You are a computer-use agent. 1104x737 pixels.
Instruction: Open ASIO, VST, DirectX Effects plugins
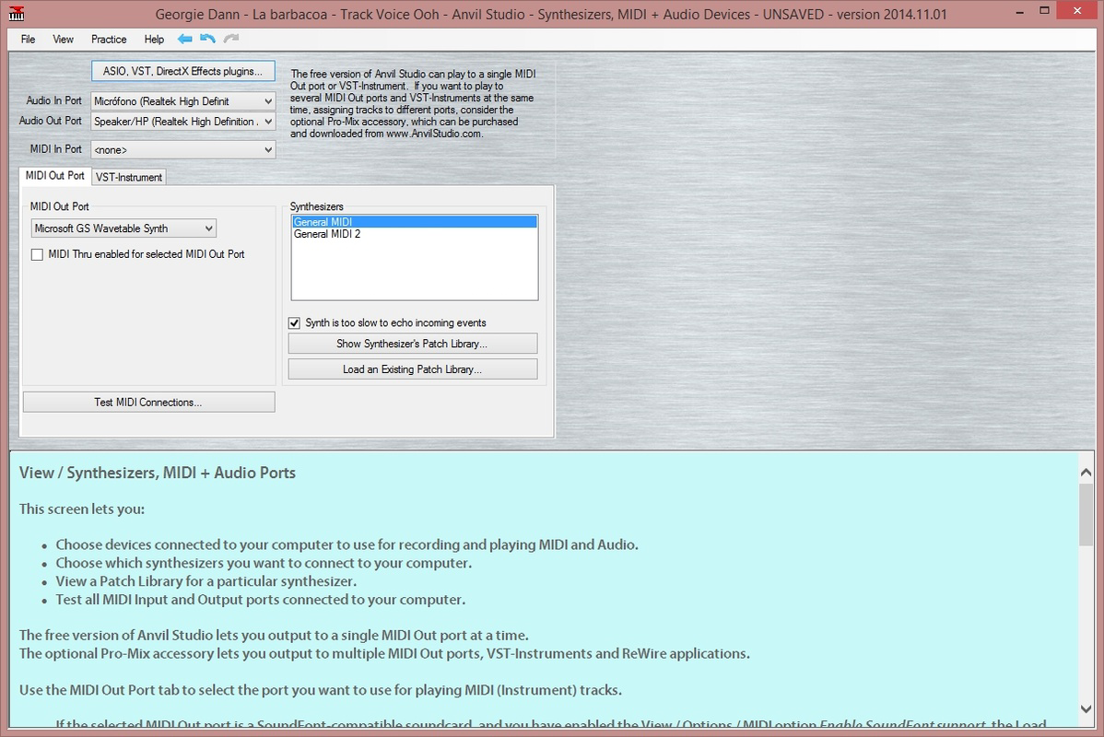(x=183, y=71)
